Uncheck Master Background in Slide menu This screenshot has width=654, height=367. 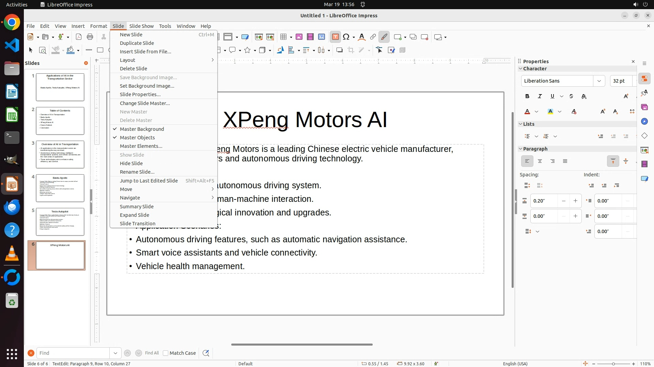[x=142, y=129]
